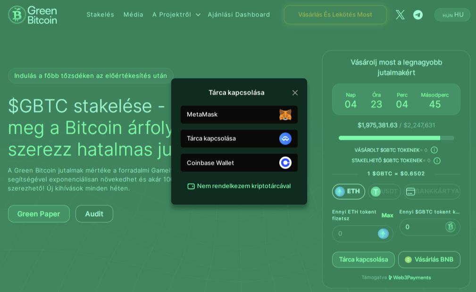Image resolution: width=476 pixels, height=292 pixels.
Task: Switch payment to USDT
Action: click(x=384, y=191)
